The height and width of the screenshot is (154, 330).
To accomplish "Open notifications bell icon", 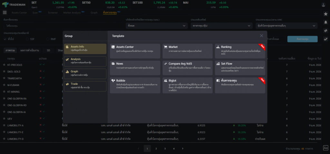I will [325, 22].
